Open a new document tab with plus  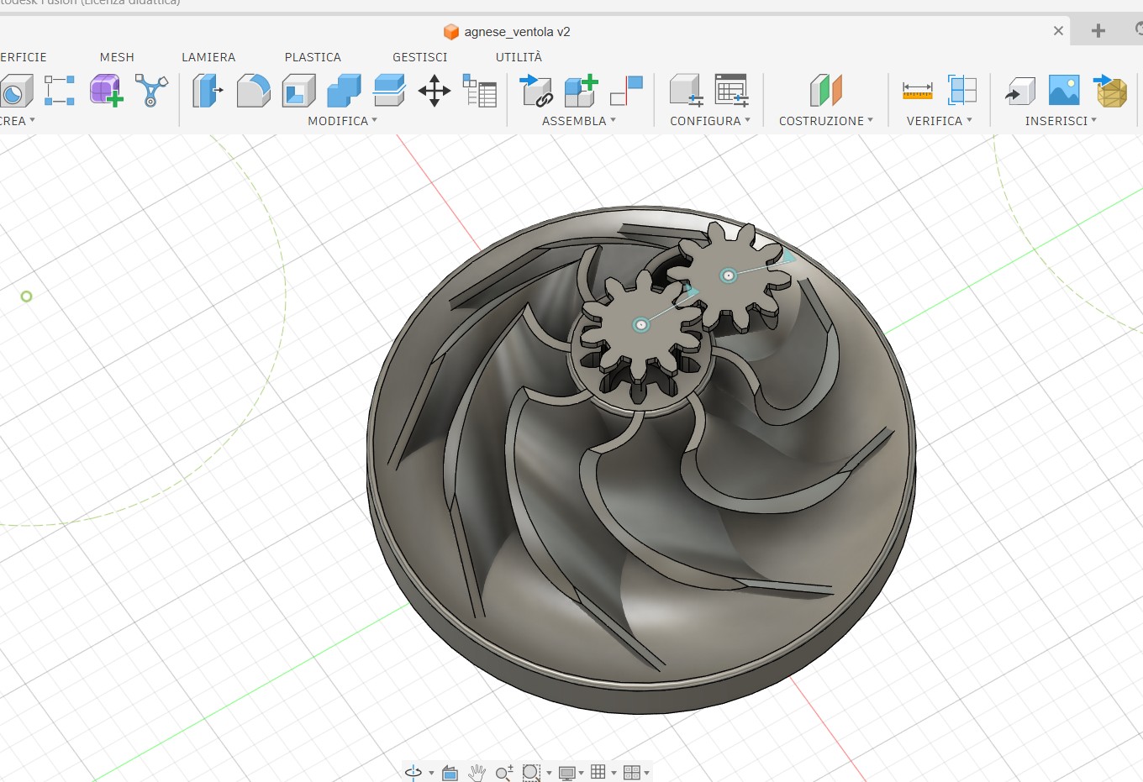[1098, 31]
